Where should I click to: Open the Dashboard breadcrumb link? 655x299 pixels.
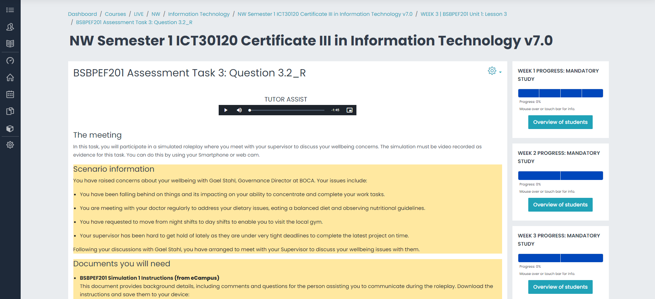[82, 14]
